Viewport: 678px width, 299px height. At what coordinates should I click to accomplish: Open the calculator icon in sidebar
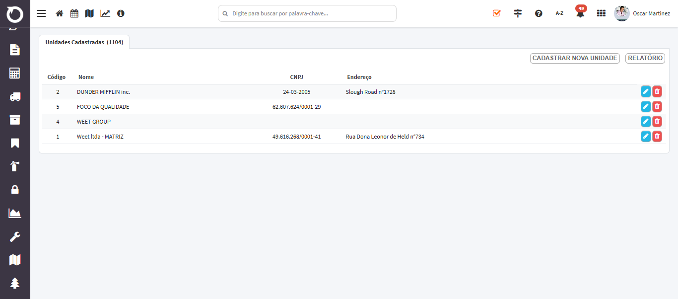15,74
